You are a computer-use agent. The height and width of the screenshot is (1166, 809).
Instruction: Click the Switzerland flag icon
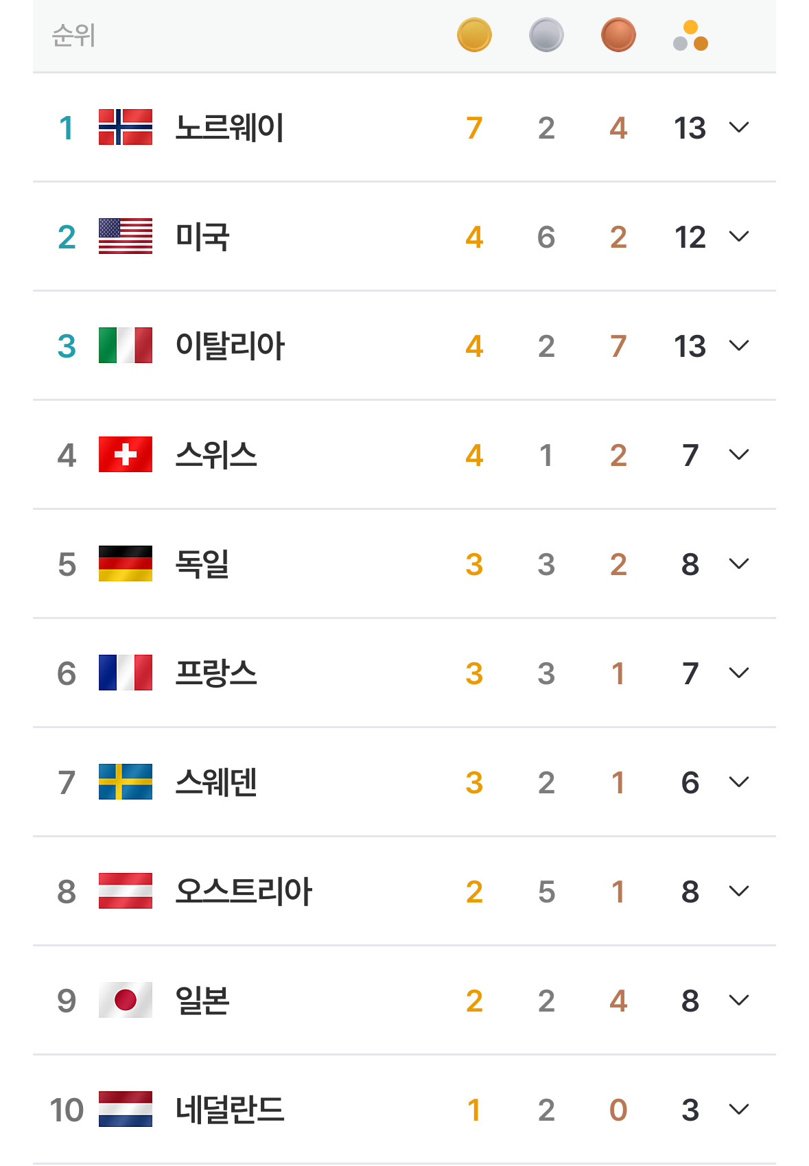126,454
